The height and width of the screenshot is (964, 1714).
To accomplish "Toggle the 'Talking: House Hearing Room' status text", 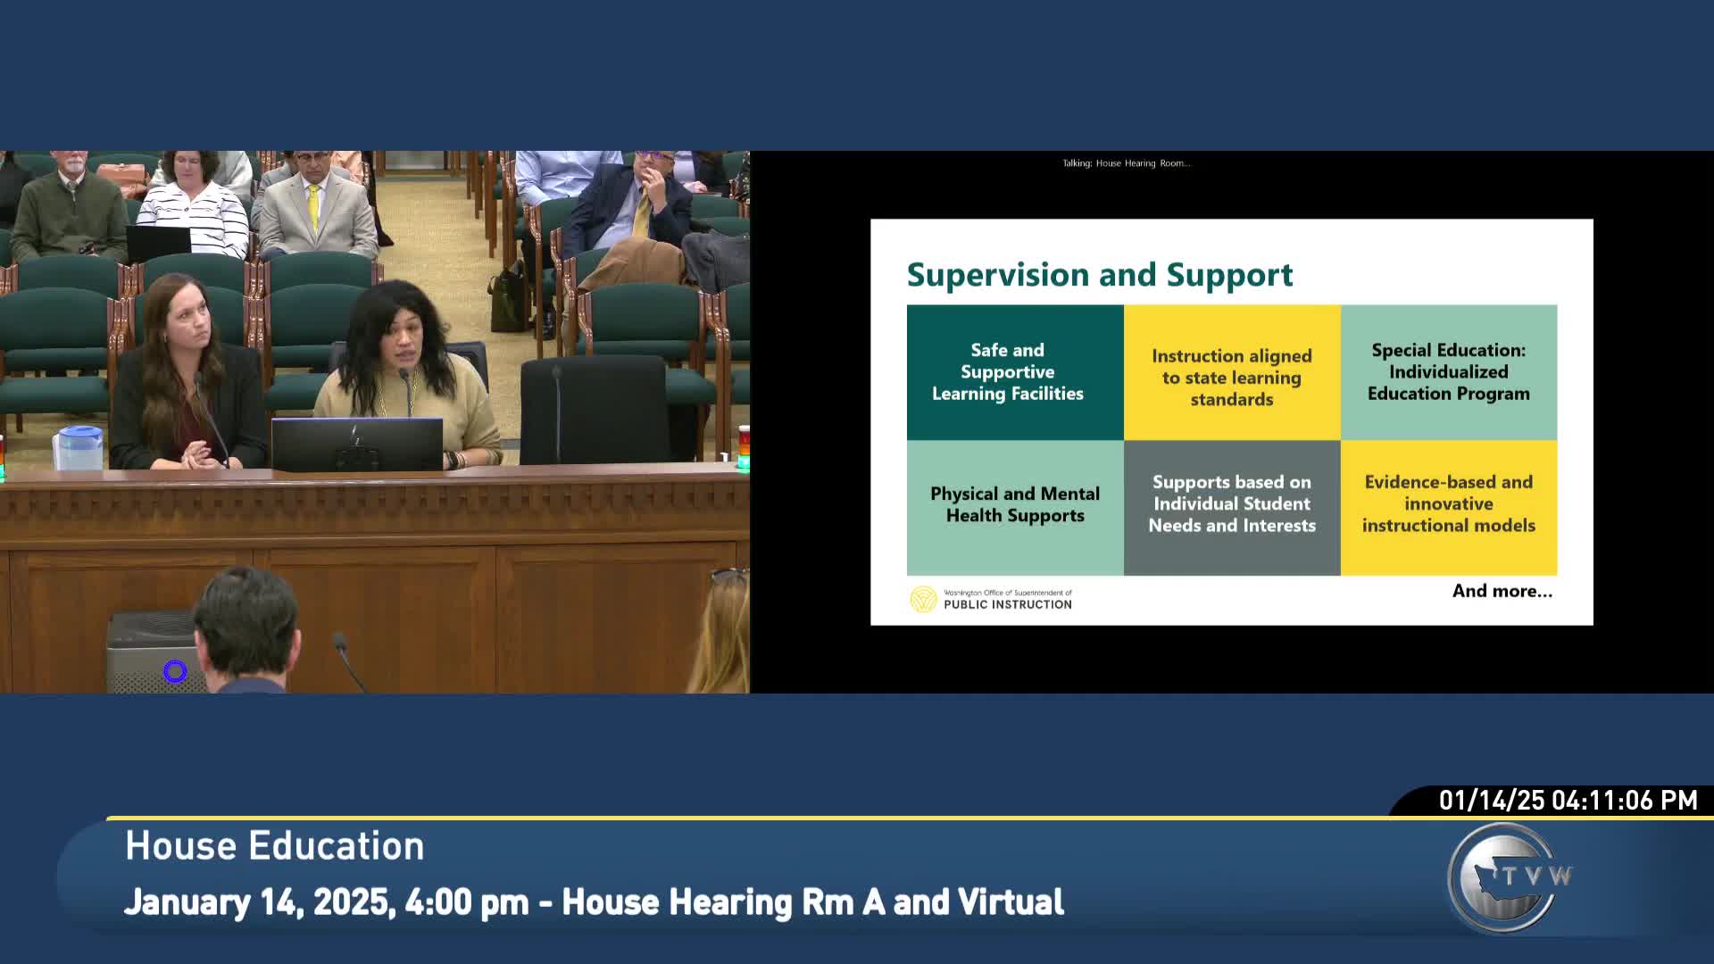I will 1126,163.
